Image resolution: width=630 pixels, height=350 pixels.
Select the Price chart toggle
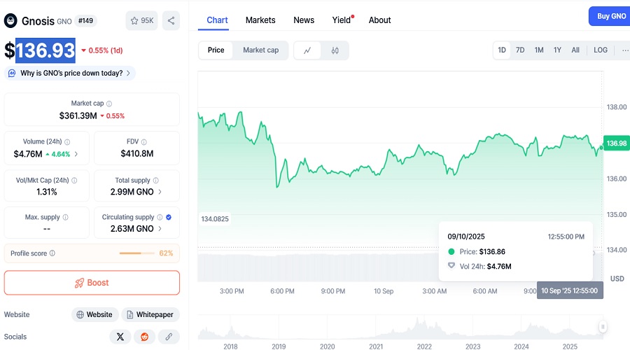[216, 50]
